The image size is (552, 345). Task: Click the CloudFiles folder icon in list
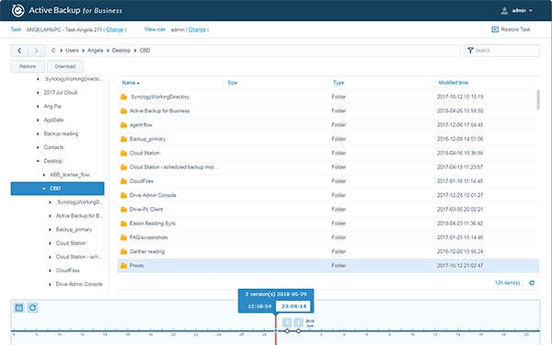pos(123,181)
